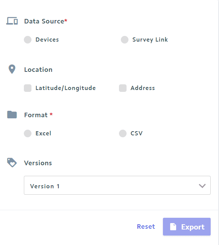This screenshot has height=245, width=219.
Task: Enable the Latitude/Longitude checkbox
Action: [x=28, y=88]
